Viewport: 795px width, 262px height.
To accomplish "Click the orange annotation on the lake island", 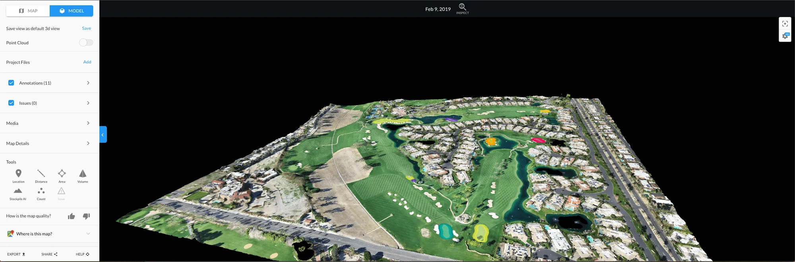I will (491, 141).
